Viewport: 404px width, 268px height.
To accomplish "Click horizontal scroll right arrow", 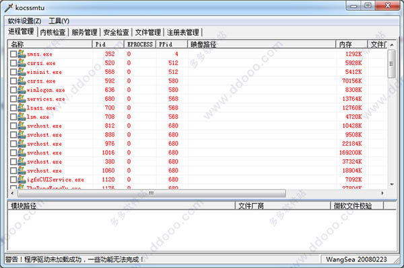I will click(382, 193).
